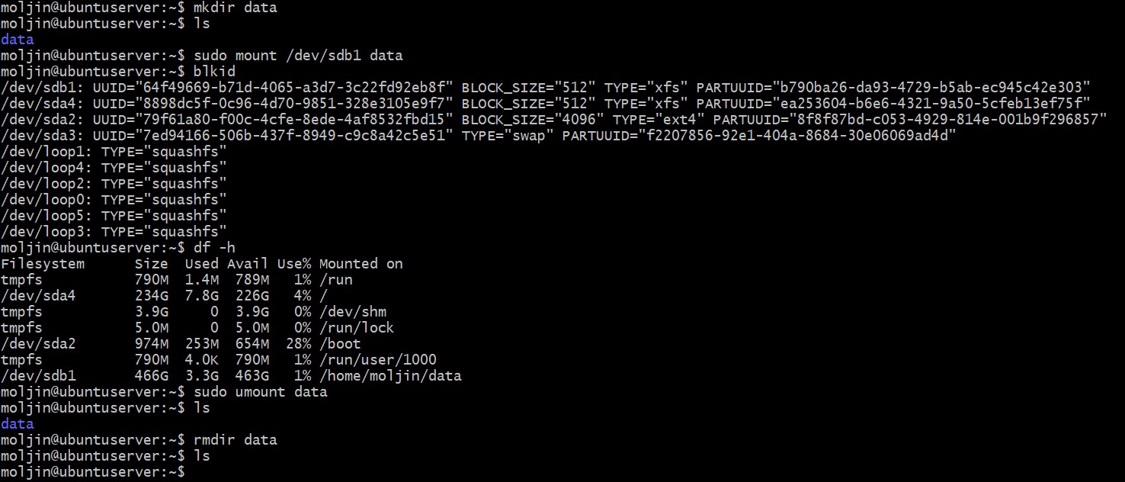Click the 'blkid' command text
Screen dimensions: 1125x482
click(x=215, y=72)
